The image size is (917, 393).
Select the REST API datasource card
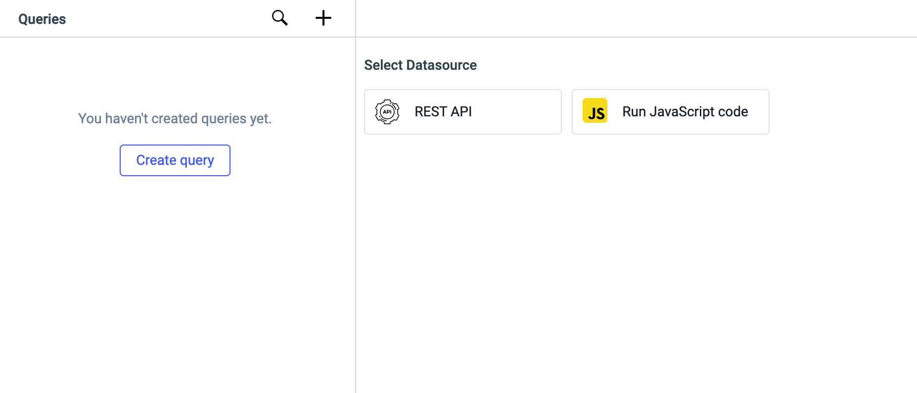(463, 112)
